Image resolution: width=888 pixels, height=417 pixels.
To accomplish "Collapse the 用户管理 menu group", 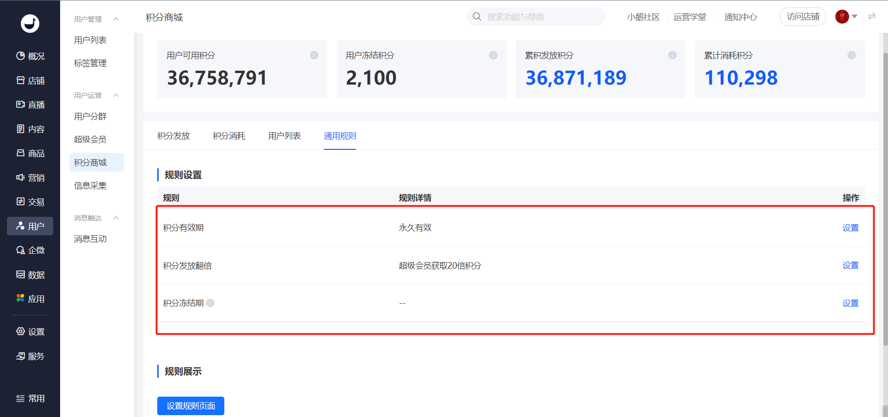I will [116, 19].
